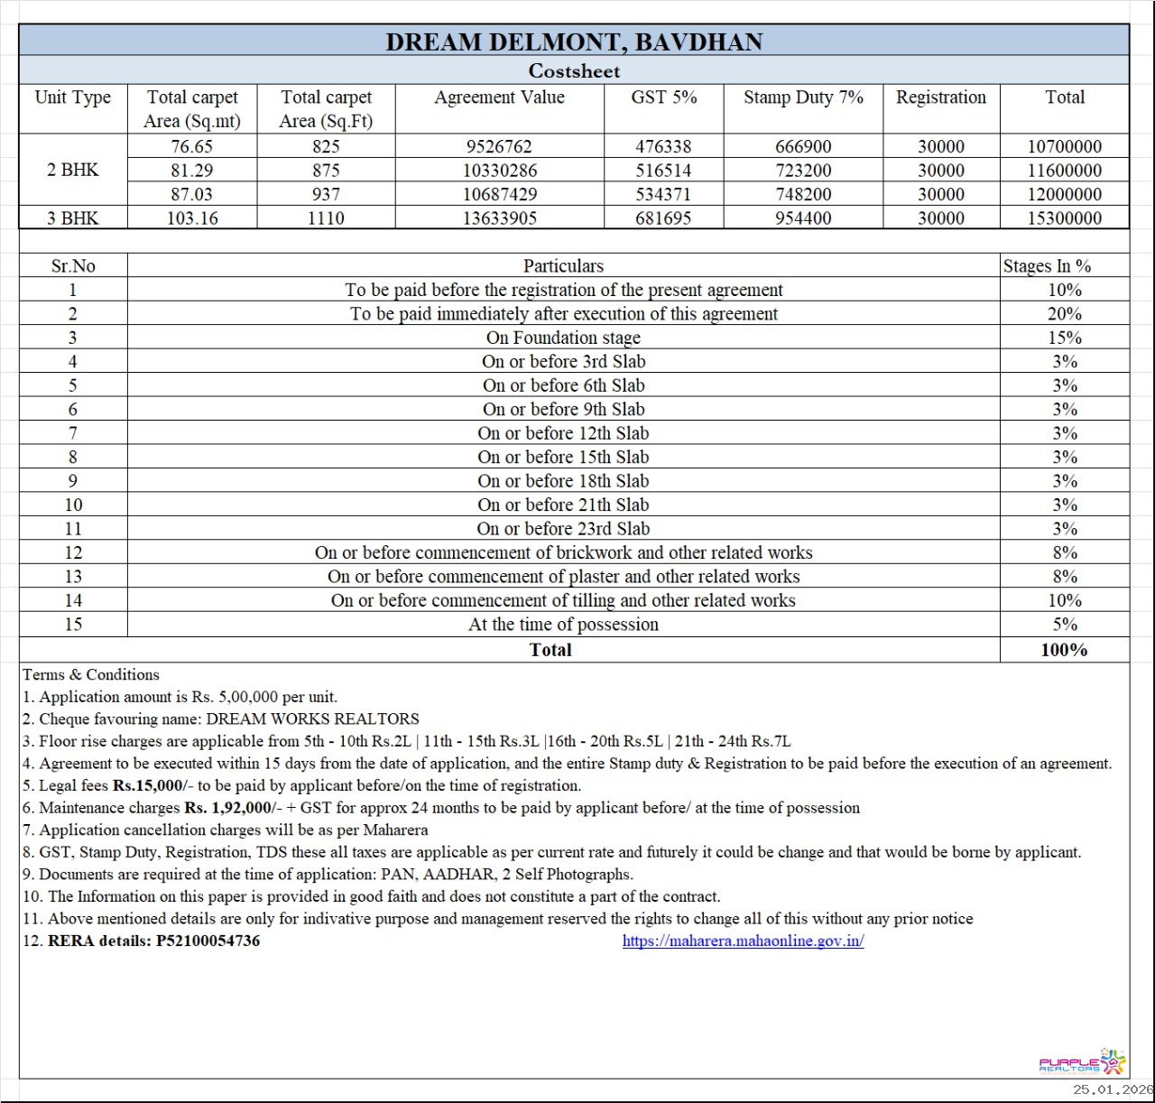Select the 2 BHK unit type cell
The height and width of the screenshot is (1103, 1155).
tap(73, 170)
